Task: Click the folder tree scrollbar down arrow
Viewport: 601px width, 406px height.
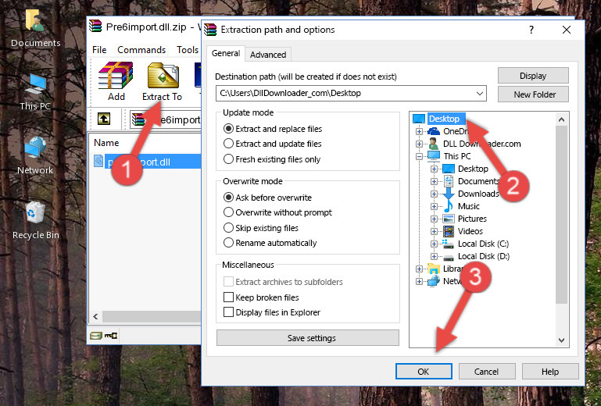Action: tap(561, 340)
